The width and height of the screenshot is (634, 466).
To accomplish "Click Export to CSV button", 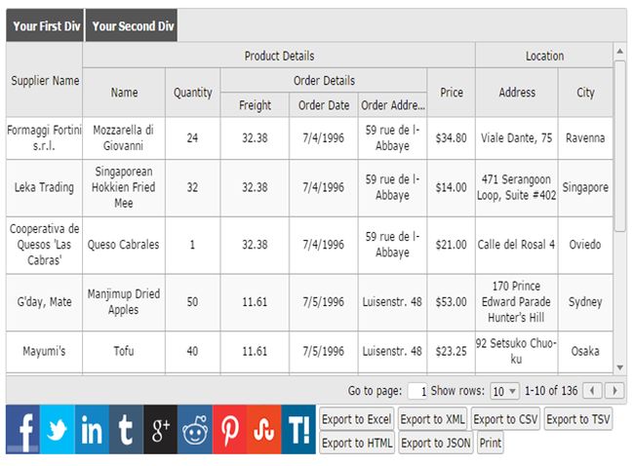I will coord(505,419).
